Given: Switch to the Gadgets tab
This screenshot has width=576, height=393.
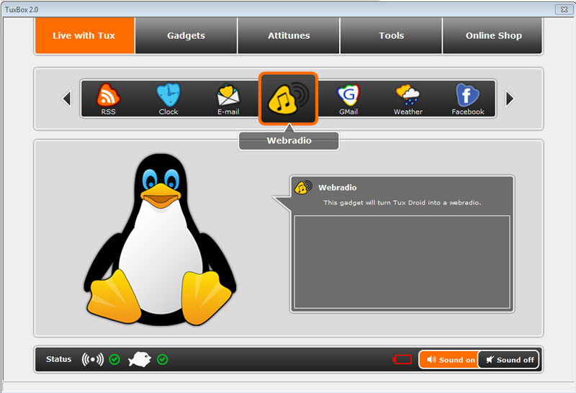Looking at the screenshot, I should click(186, 36).
